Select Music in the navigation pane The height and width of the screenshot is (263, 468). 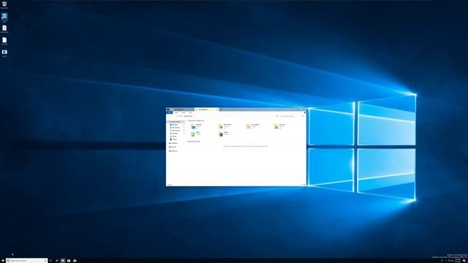click(x=174, y=137)
